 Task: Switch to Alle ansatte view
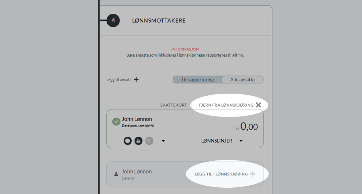point(243,79)
